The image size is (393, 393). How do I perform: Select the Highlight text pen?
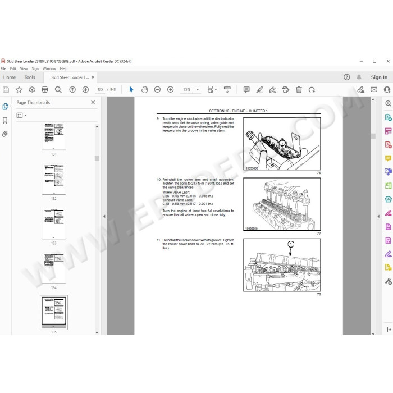coord(259,89)
